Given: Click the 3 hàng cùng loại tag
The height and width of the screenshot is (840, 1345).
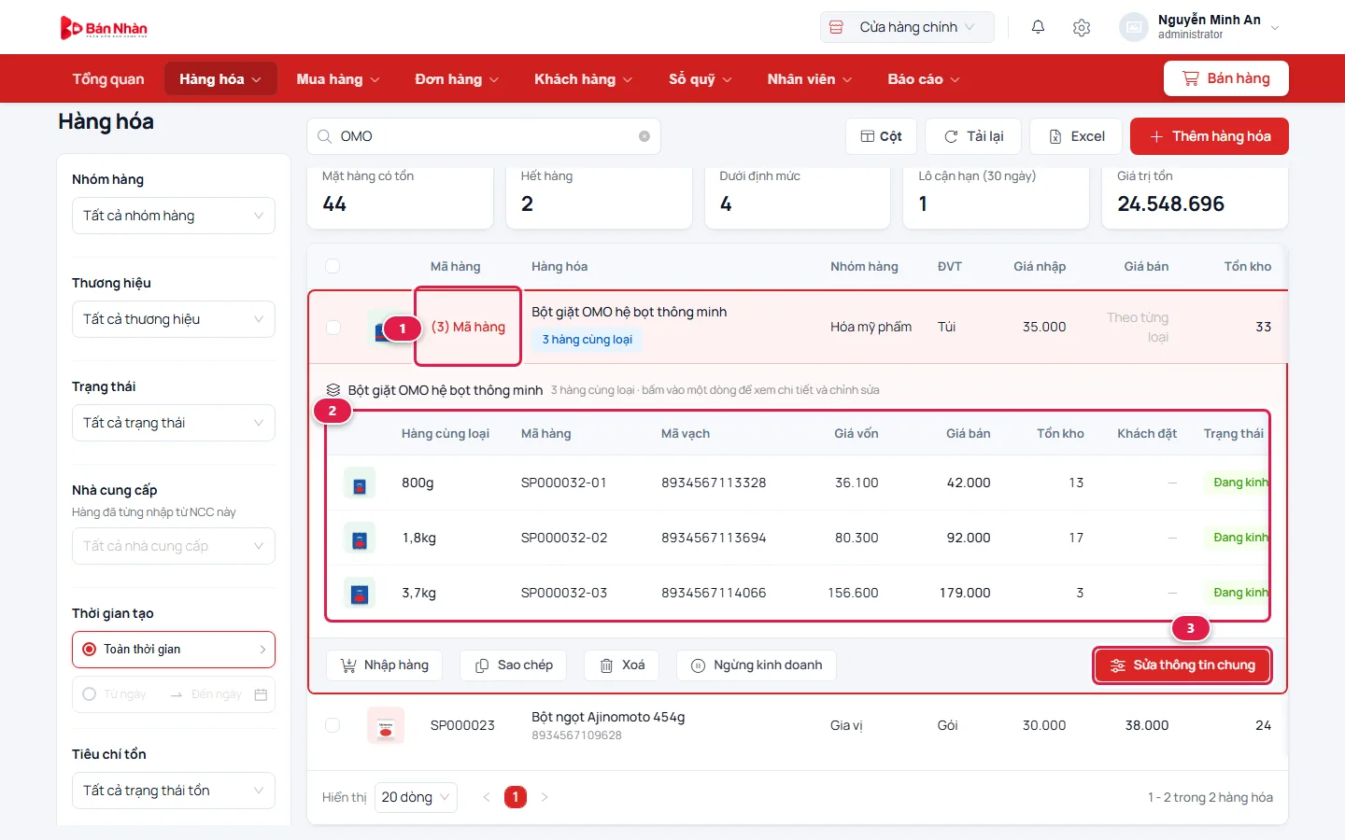Looking at the screenshot, I should pos(588,340).
